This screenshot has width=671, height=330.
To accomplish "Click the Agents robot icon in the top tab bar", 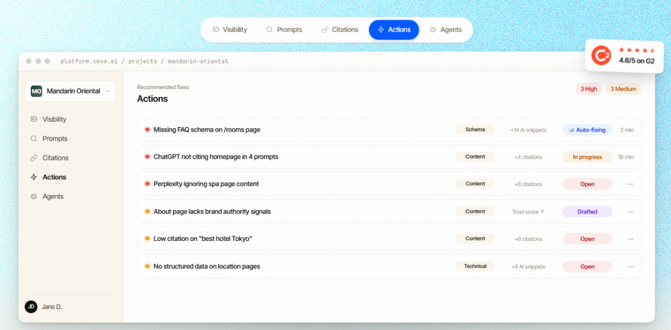I will pos(432,30).
